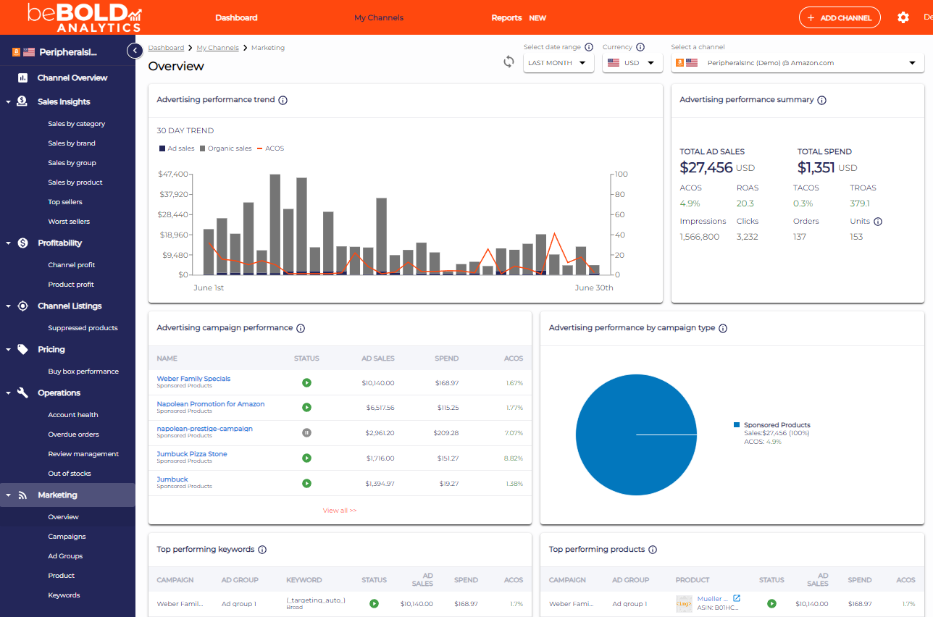This screenshot has width=933, height=617.
Task: Click info icon beside Select date range
Action: tap(589, 47)
